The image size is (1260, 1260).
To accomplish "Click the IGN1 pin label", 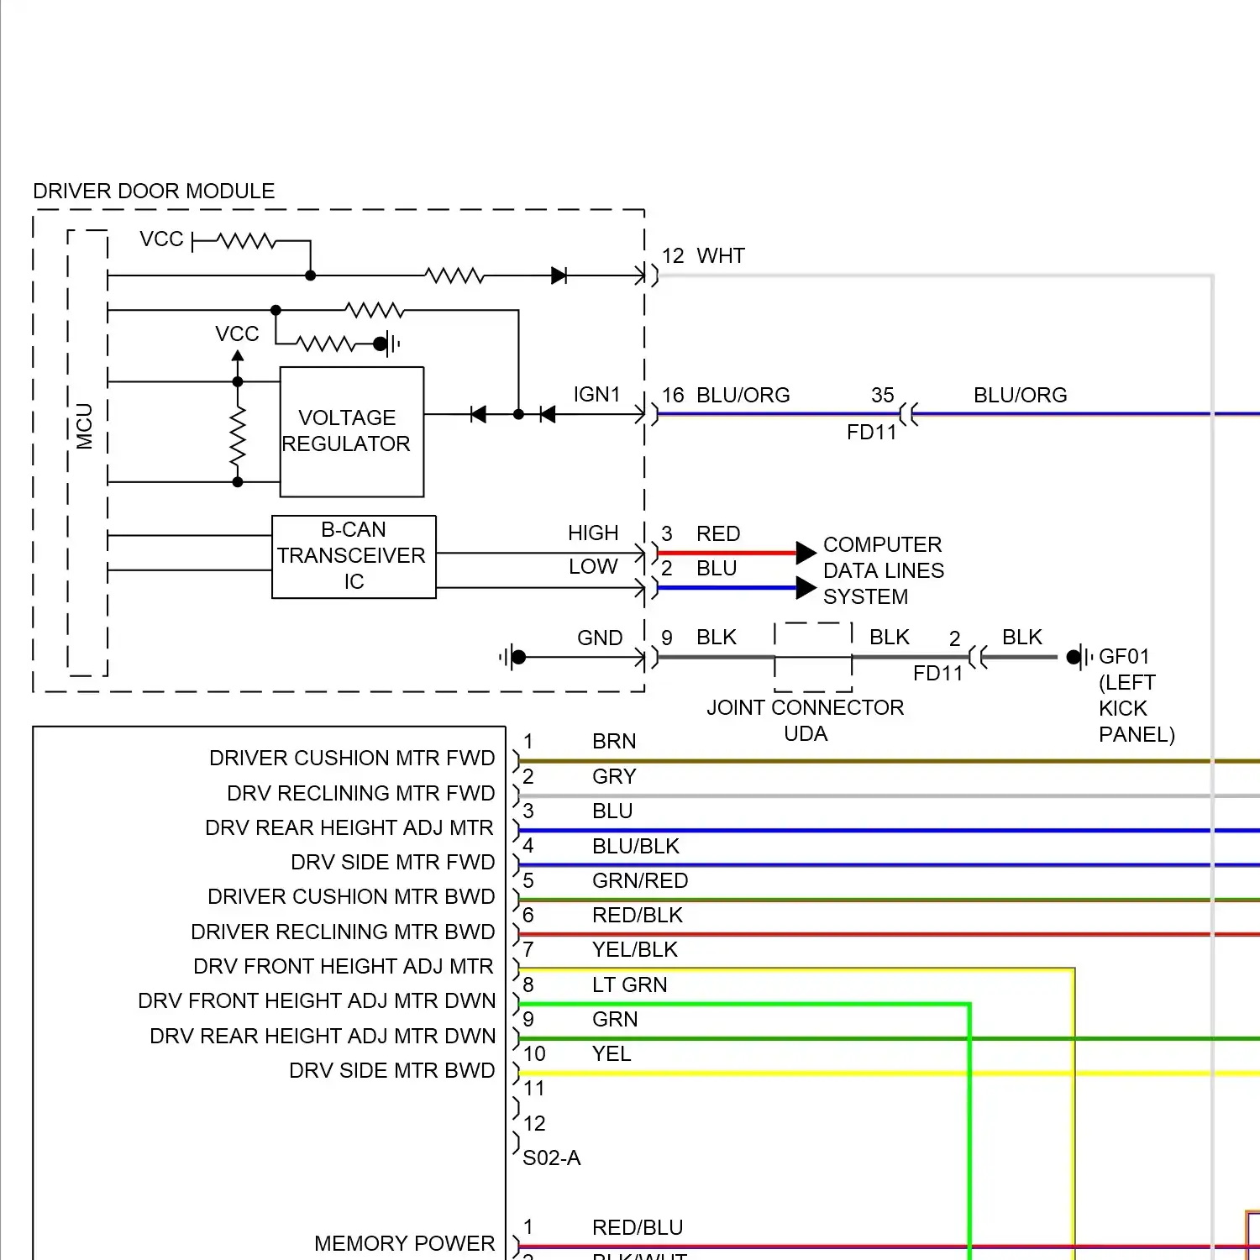I will coord(596,394).
